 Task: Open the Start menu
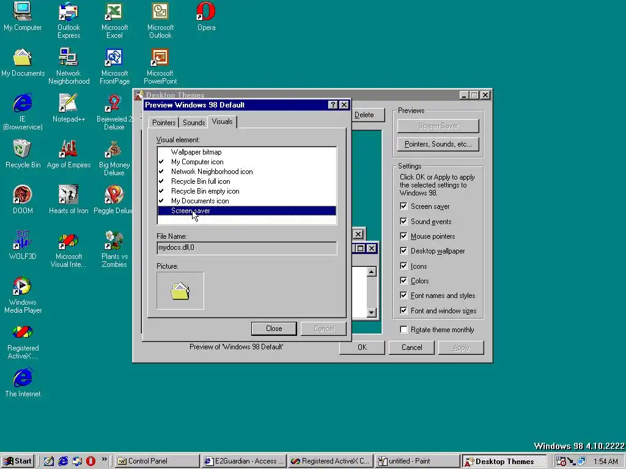click(18, 461)
